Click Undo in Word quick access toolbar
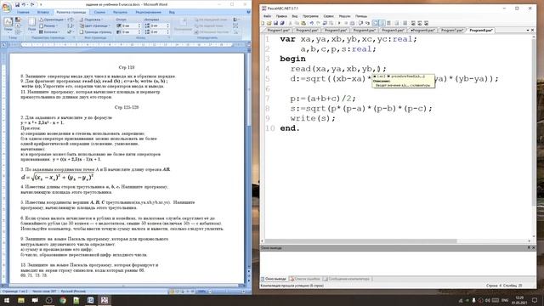This screenshot has width=544, height=306. [x=24, y=4]
